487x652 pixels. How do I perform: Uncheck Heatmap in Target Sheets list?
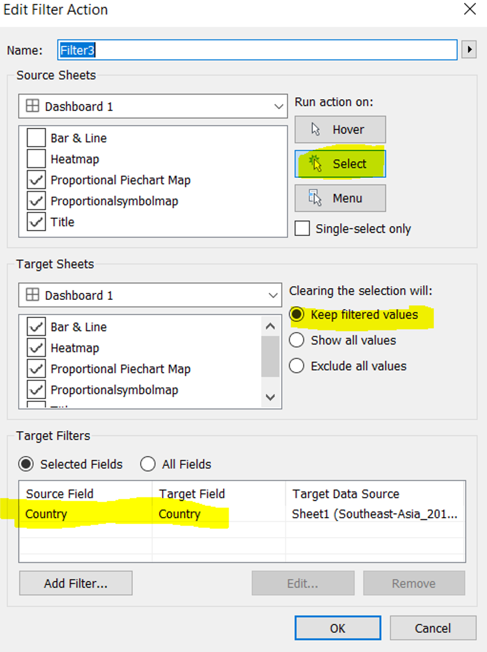[36, 348]
